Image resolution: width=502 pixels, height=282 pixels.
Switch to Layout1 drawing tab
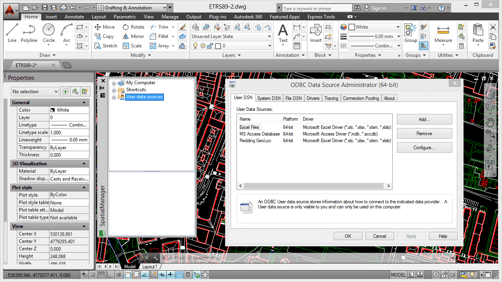coord(149,267)
